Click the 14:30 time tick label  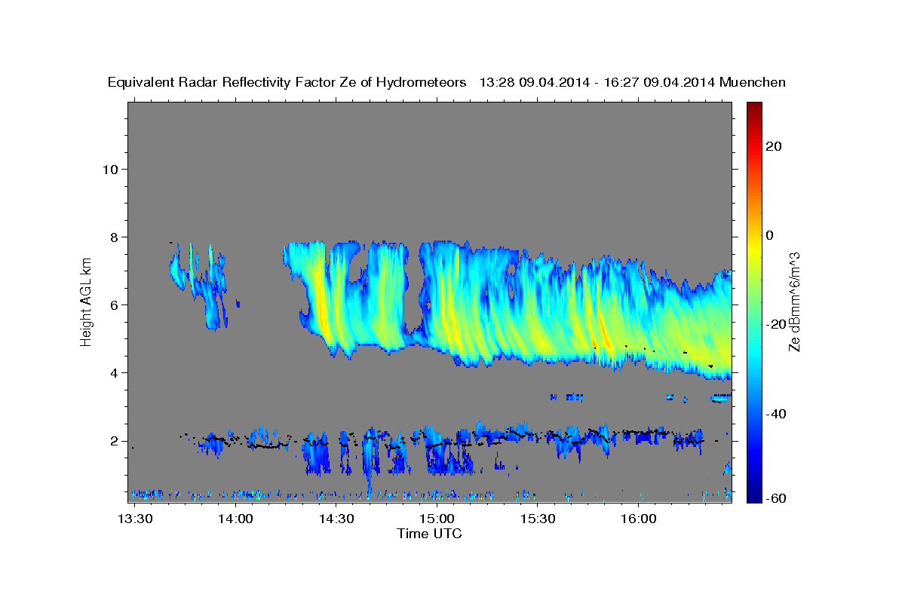click(x=336, y=519)
